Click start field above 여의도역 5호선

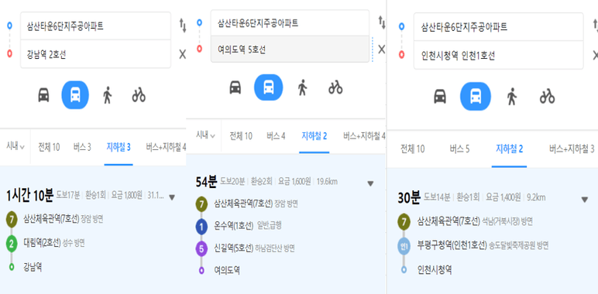pyautogui.click(x=290, y=23)
